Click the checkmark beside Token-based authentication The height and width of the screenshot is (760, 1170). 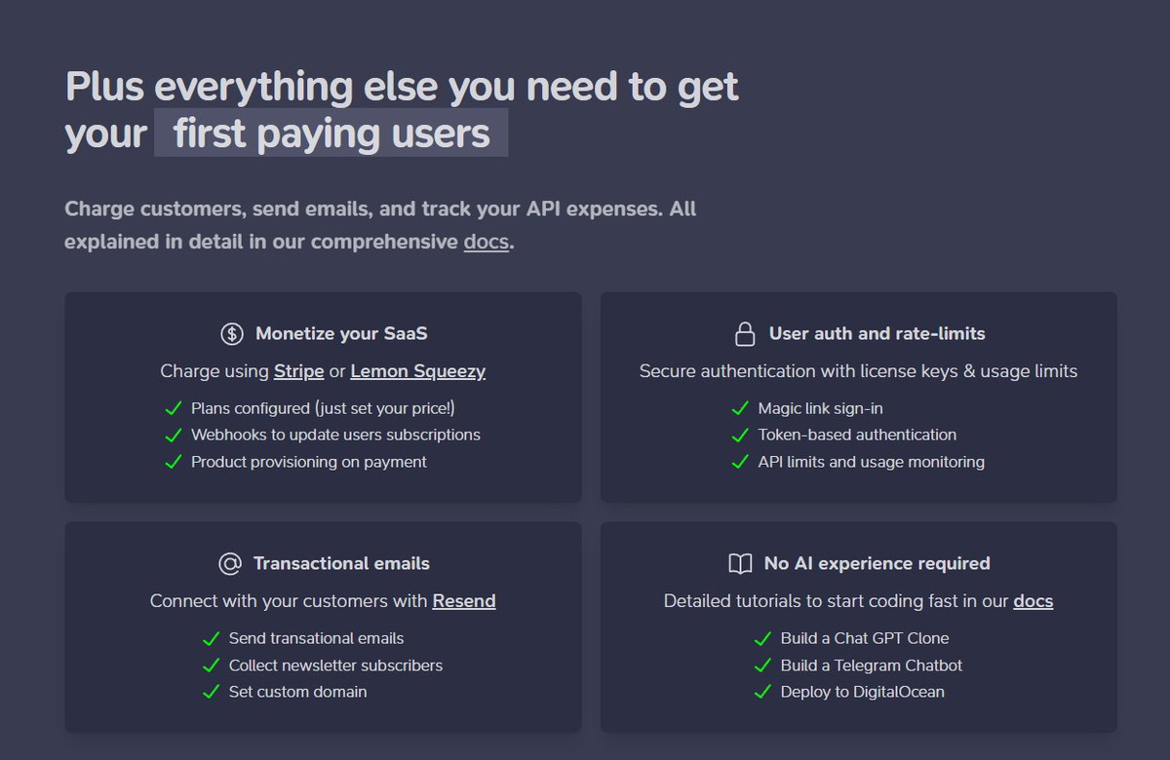pyautogui.click(x=740, y=436)
